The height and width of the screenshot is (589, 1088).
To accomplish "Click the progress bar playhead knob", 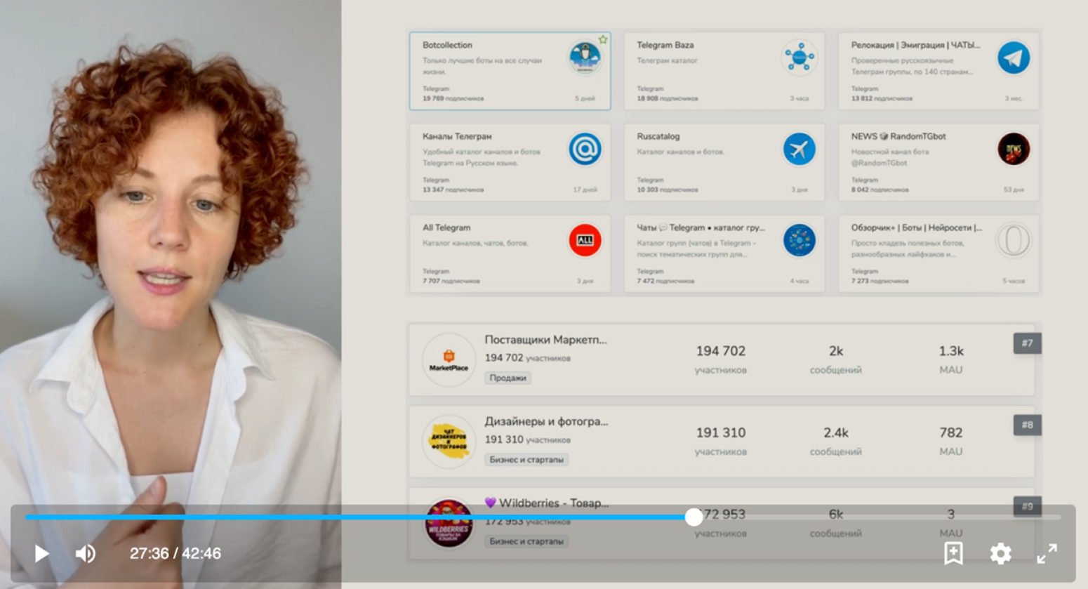I will coord(694,517).
